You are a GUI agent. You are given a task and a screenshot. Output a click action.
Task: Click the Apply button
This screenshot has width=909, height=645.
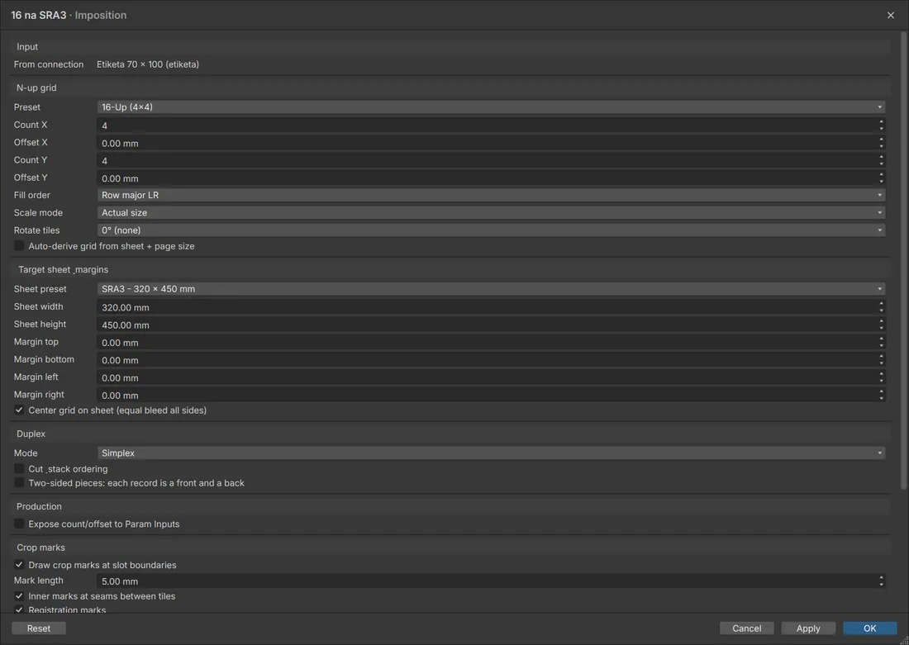coord(808,628)
